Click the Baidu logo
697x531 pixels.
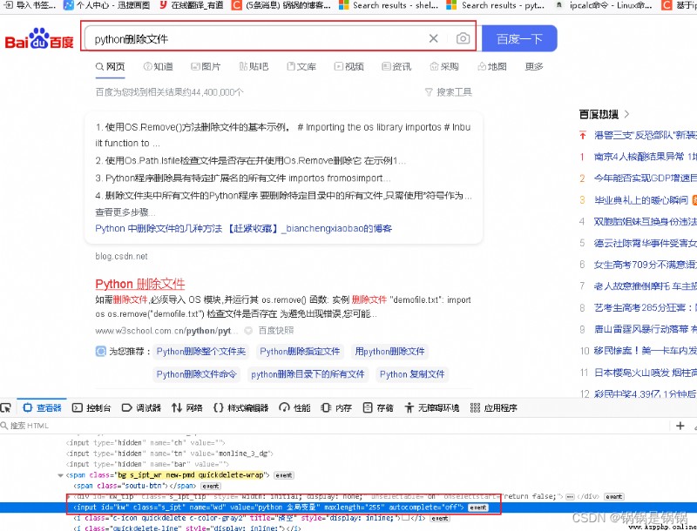(x=39, y=38)
